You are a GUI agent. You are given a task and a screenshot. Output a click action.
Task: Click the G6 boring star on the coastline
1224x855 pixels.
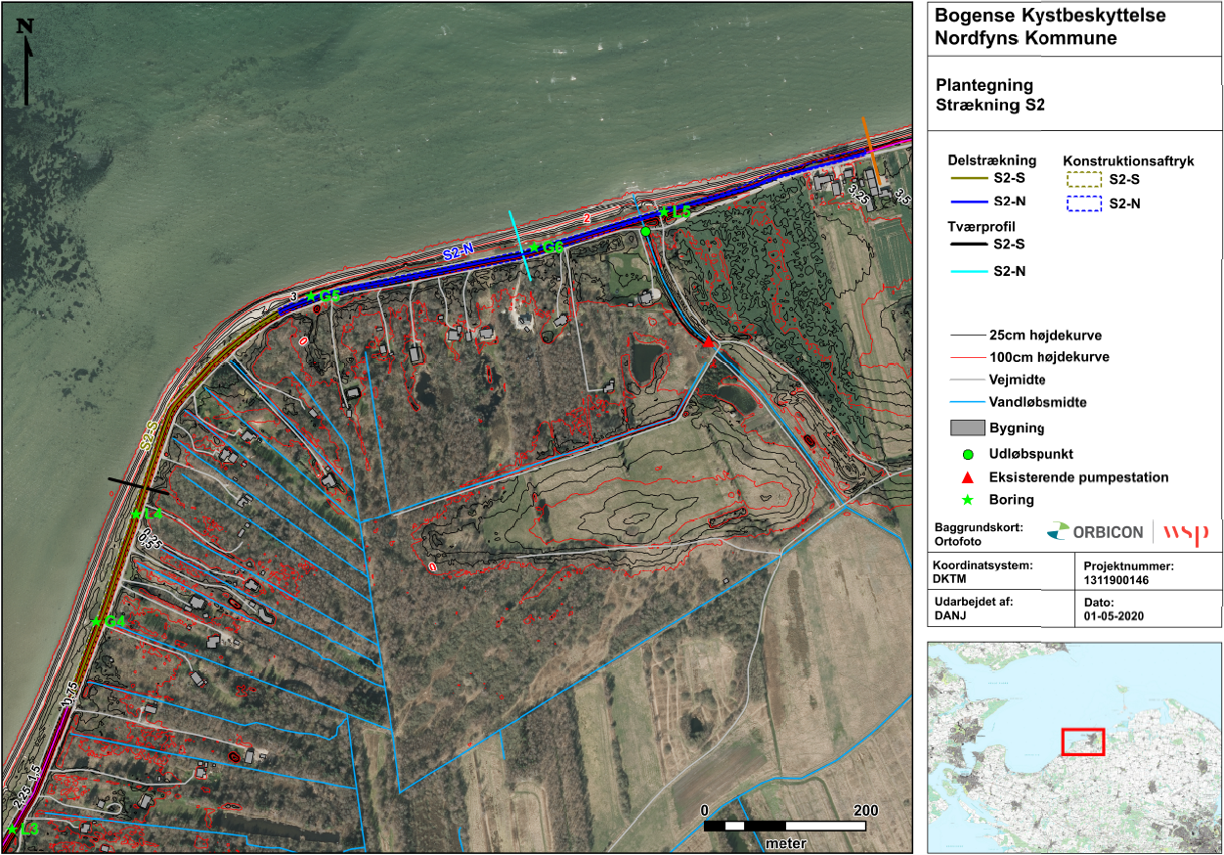tap(535, 247)
